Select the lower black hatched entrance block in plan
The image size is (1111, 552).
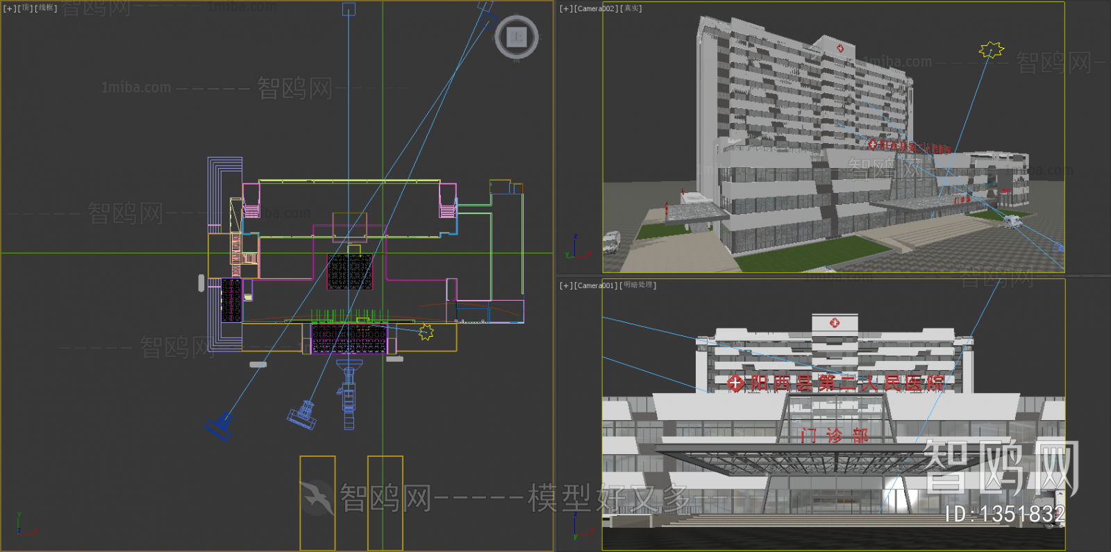[349, 339]
